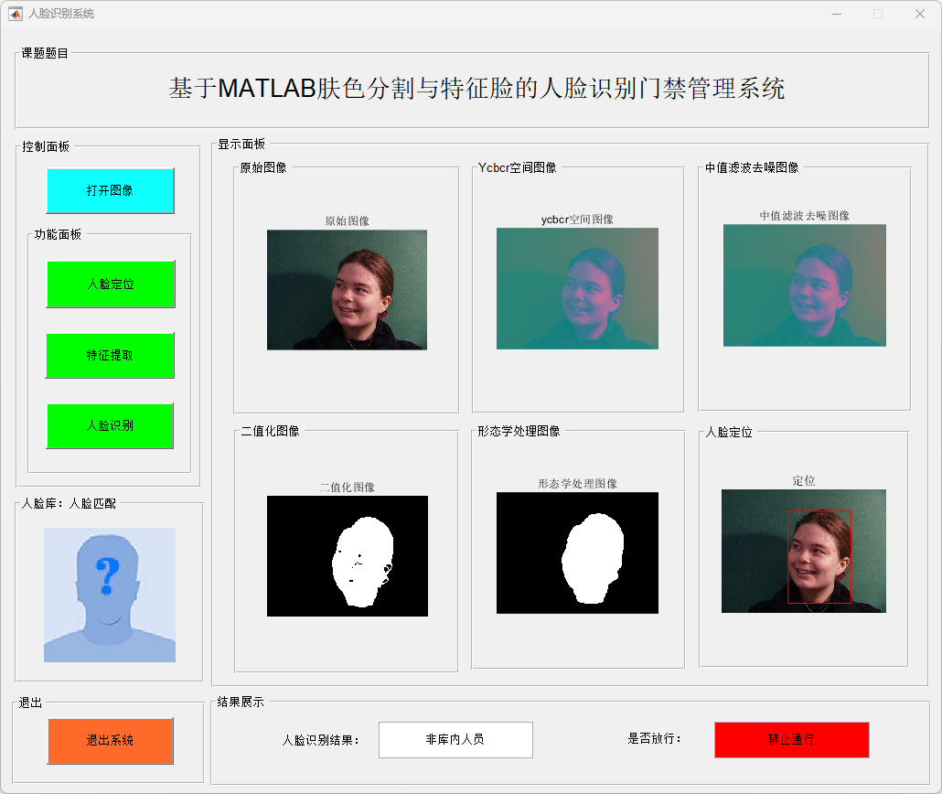Image resolution: width=942 pixels, height=794 pixels.
Task: Click the 控制面板 panel title
Action: [46, 146]
